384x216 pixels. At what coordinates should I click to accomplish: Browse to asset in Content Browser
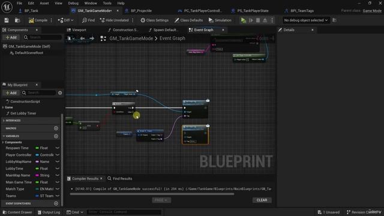(17, 20)
